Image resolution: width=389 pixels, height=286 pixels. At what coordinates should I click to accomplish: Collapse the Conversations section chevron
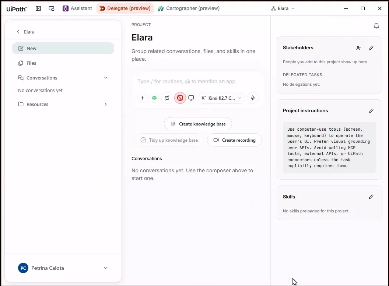coord(106,78)
